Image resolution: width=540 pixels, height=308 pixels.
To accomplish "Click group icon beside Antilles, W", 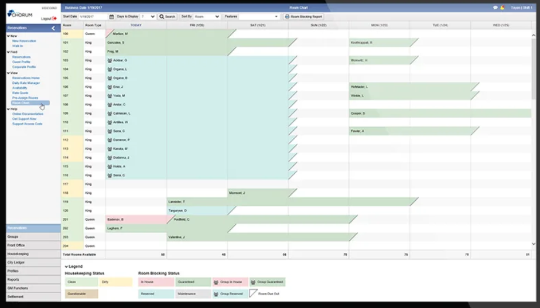I will pos(110,122).
